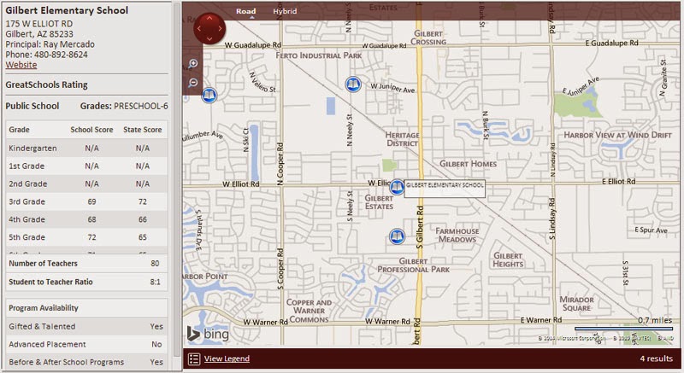Image resolution: width=684 pixels, height=373 pixels.
Task: Pan the map up with the compass arrow
Action: pyautogui.click(x=209, y=18)
